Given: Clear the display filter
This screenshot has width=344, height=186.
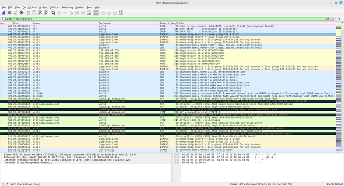Looking at the screenshot, I should click(x=328, y=19).
